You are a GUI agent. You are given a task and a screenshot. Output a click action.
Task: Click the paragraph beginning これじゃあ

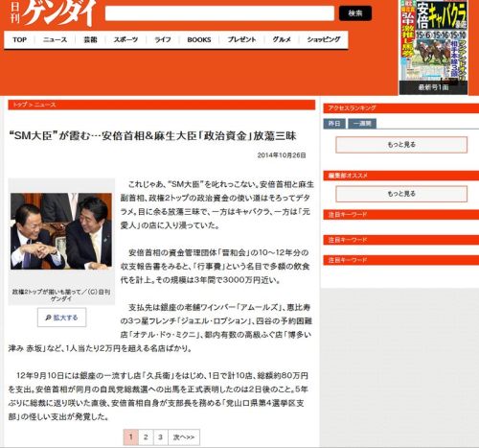(217, 204)
